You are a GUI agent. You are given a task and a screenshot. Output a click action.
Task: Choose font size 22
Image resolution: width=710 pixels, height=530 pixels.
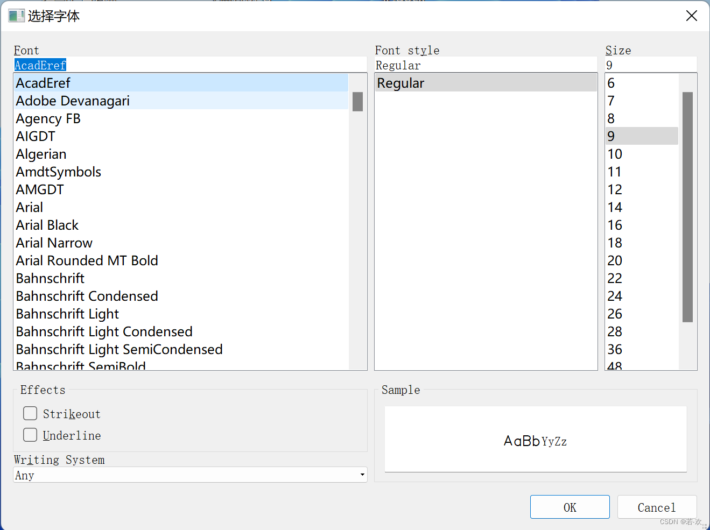click(x=642, y=278)
